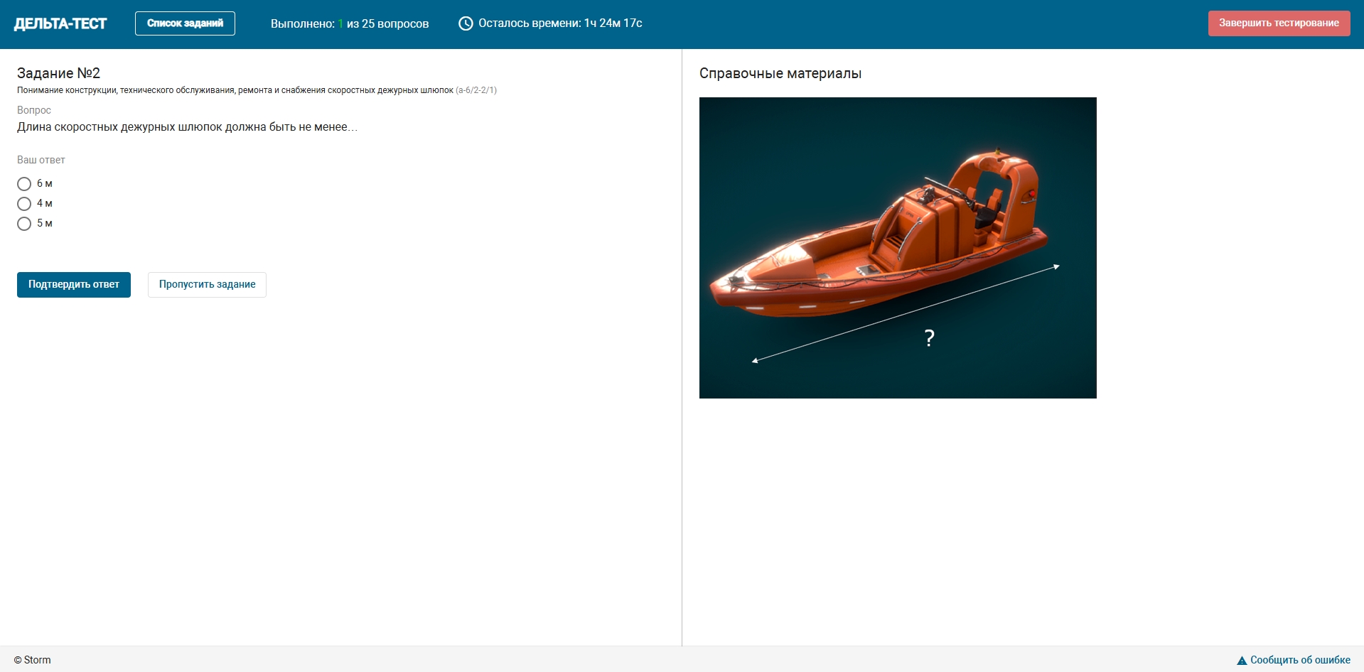Skip the question via Пропустить задание
Screen dimensions: 1364x672
[x=207, y=285]
